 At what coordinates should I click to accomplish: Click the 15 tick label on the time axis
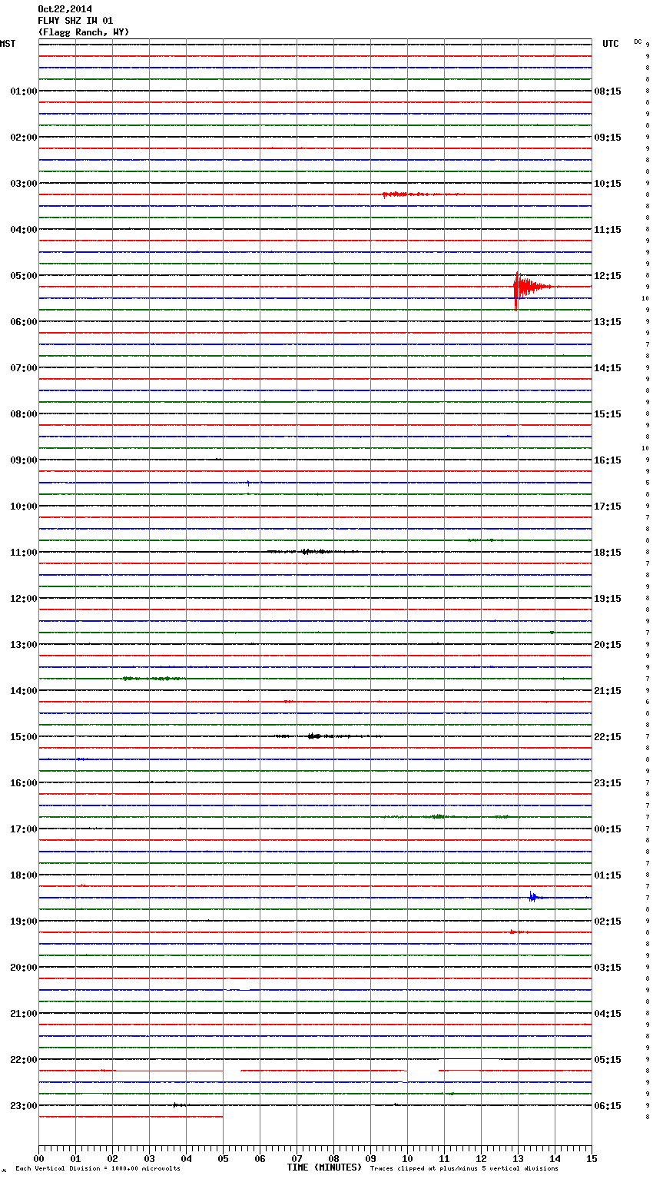[x=592, y=1159]
